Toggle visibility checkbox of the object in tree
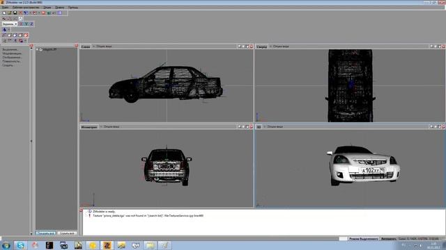 (40, 49)
